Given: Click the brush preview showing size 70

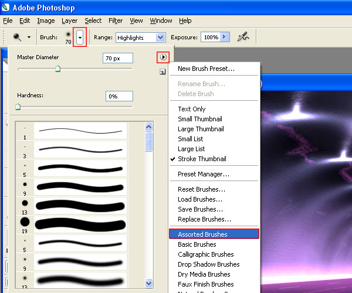Looking at the screenshot, I should click(68, 38).
